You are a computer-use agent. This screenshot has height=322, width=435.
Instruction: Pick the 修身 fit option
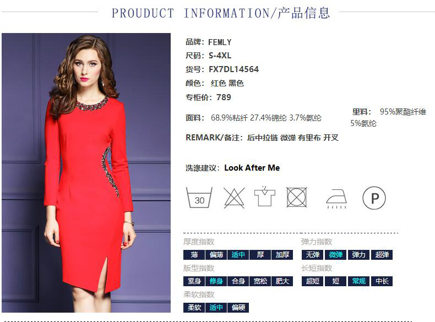[216, 281]
